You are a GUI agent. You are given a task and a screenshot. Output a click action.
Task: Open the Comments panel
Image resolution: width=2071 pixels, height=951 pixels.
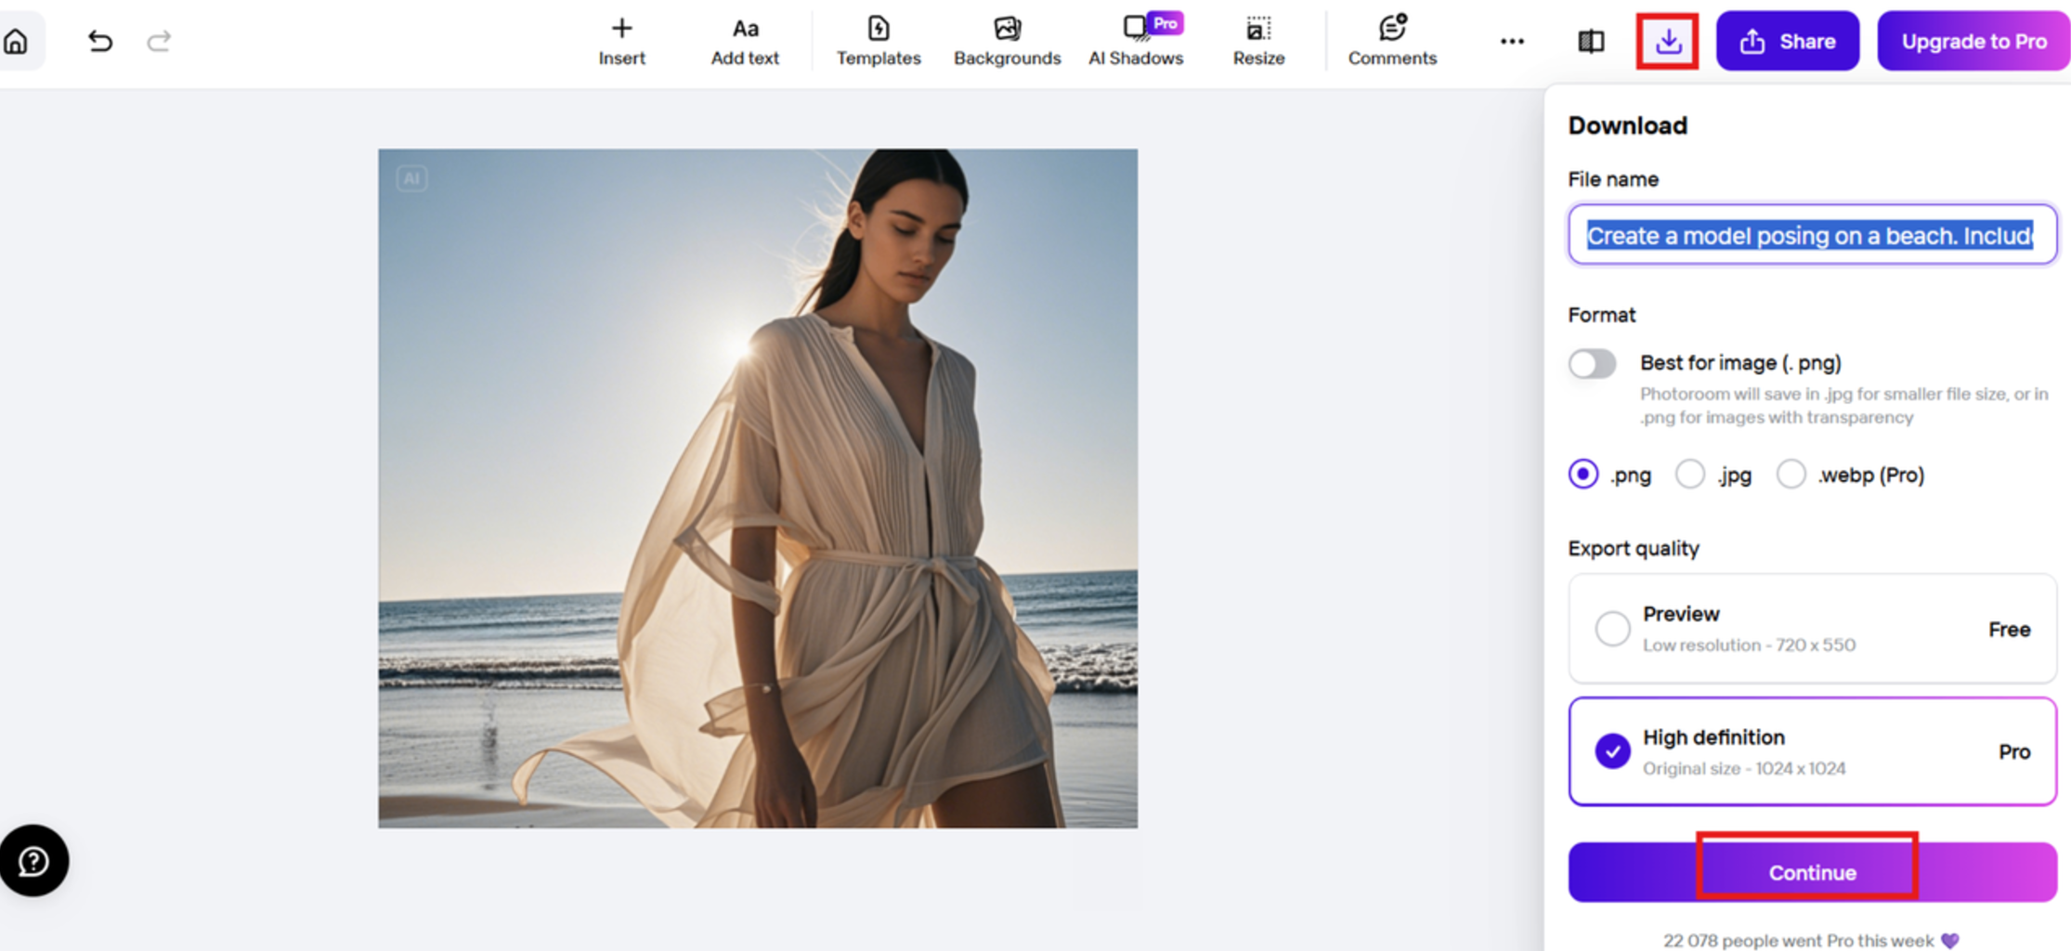coord(1392,42)
